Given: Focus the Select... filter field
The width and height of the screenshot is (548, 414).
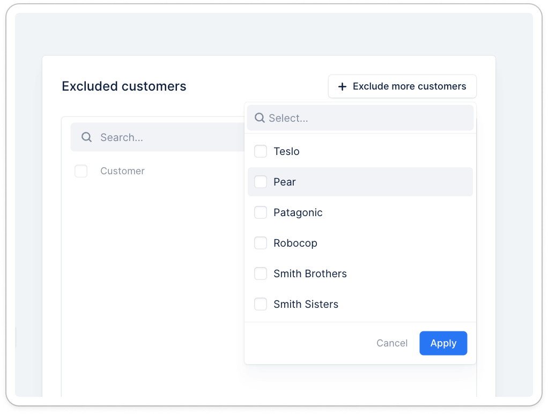Looking at the screenshot, I should [365, 118].
